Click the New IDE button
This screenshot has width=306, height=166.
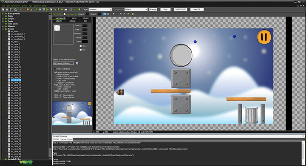[x=197, y=9]
